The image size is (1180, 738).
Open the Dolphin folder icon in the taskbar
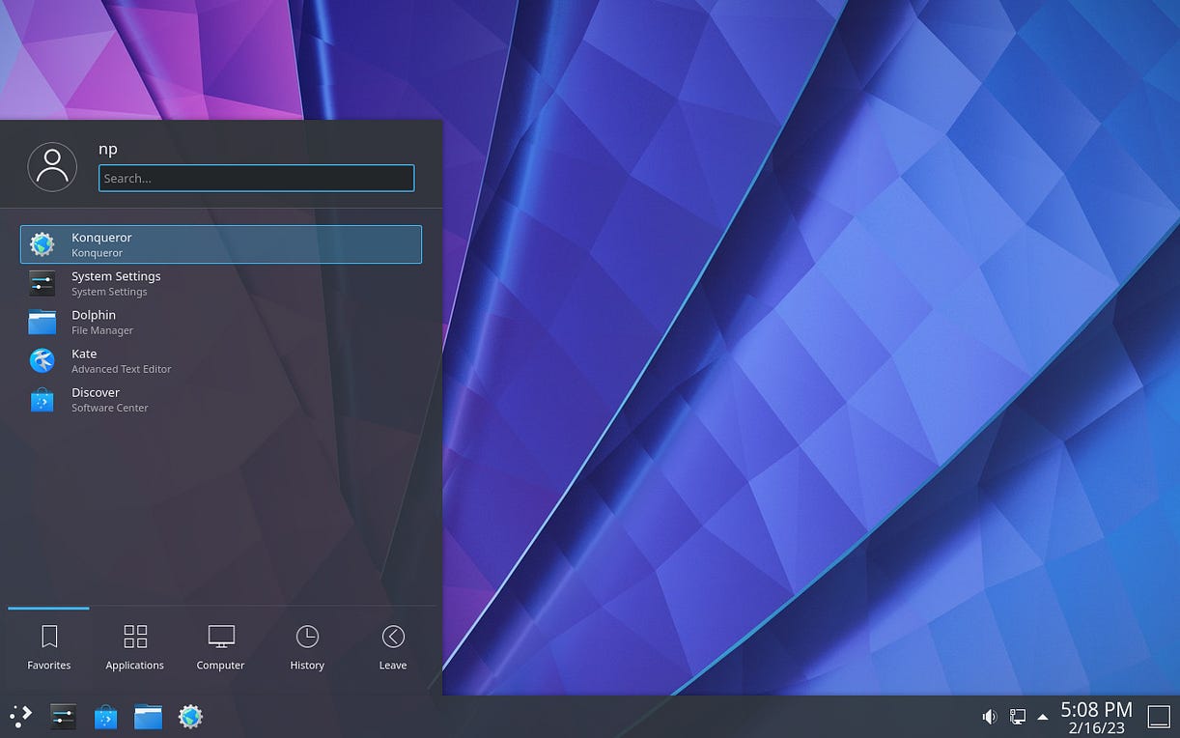(148, 717)
